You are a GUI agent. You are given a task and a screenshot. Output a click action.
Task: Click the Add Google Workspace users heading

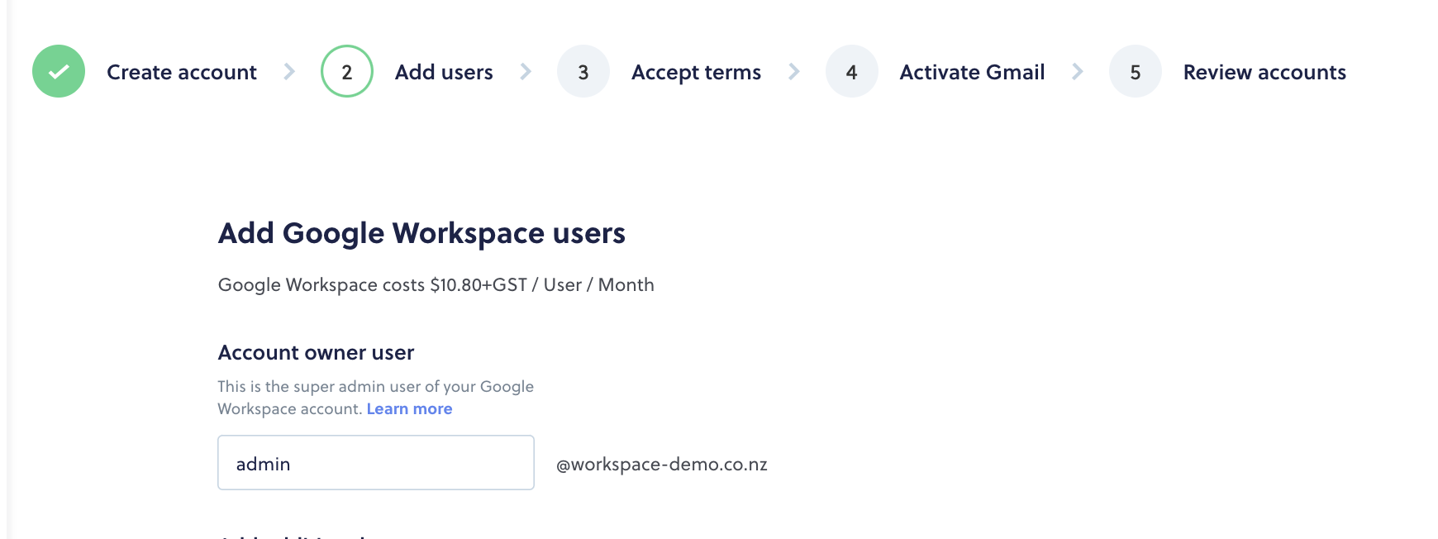point(421,234)
